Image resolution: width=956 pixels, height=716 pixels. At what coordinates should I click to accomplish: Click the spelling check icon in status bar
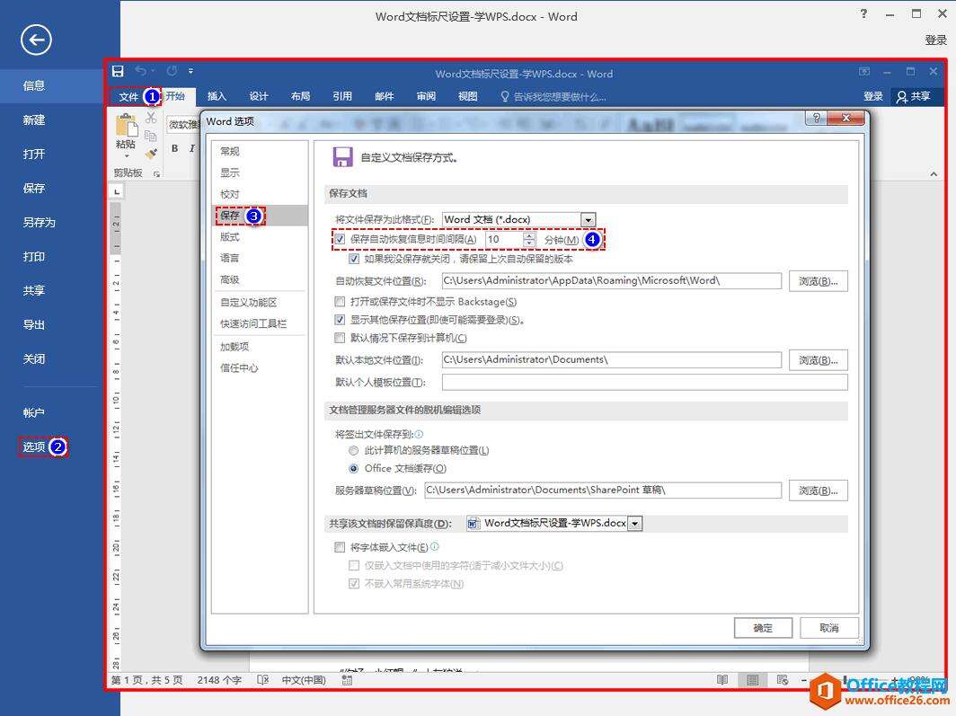[x=262, y=680]
